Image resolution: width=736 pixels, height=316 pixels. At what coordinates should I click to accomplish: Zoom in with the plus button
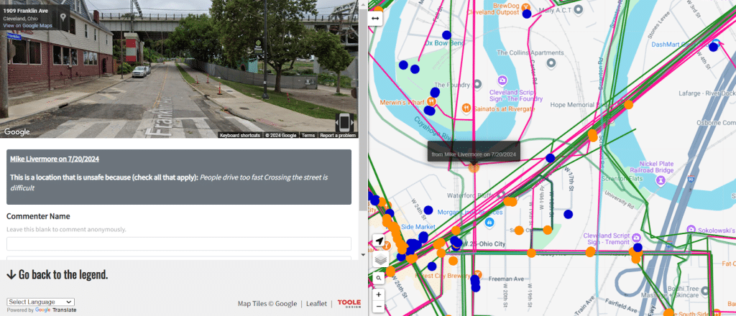coord(379,294)
